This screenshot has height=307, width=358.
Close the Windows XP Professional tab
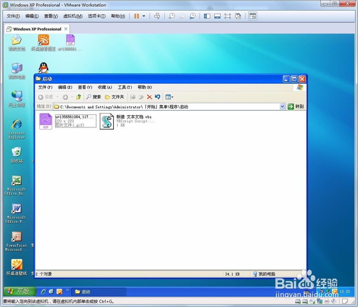[x=66, y=29]
